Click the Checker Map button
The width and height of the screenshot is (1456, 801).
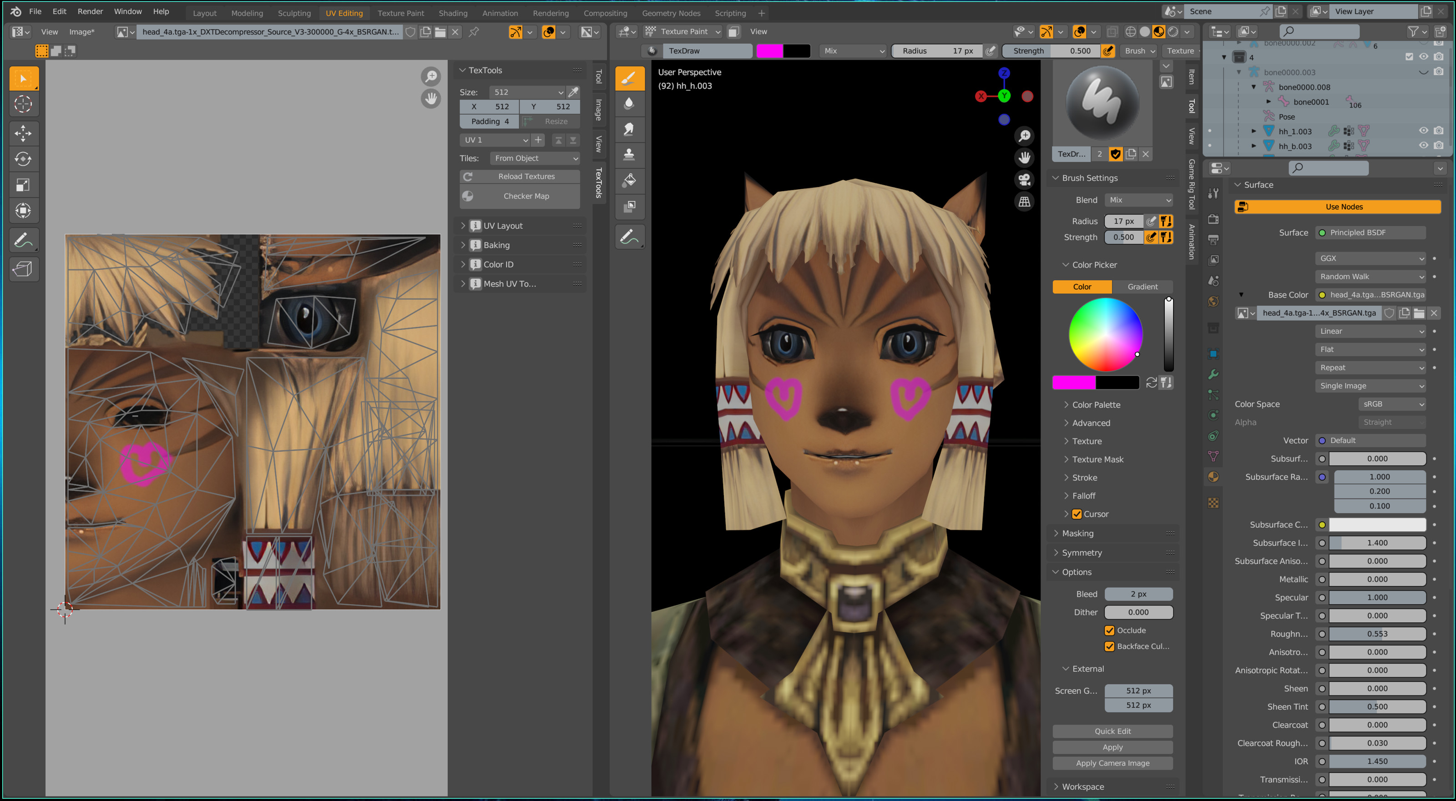point(520,196)
